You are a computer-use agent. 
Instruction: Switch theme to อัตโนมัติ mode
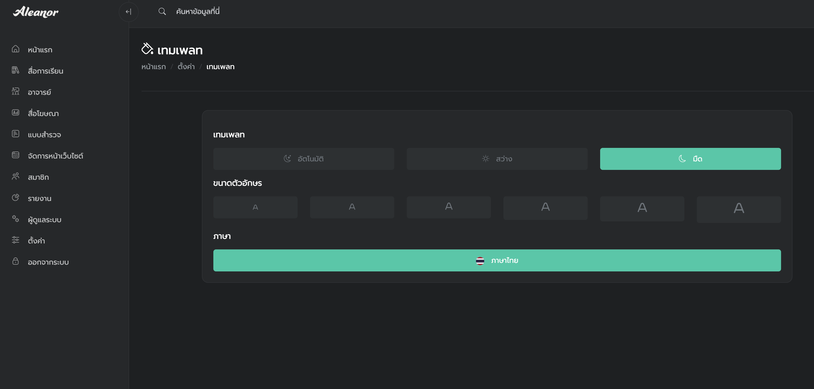pos(303,159)
